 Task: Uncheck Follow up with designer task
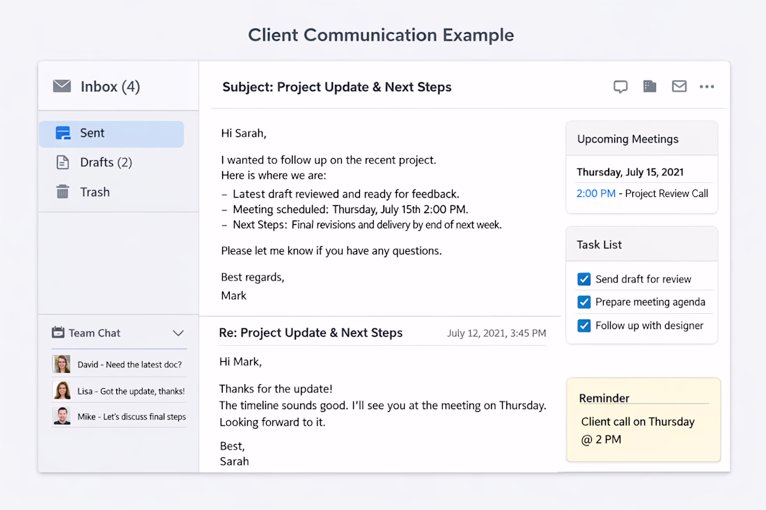tap(584, 325)
